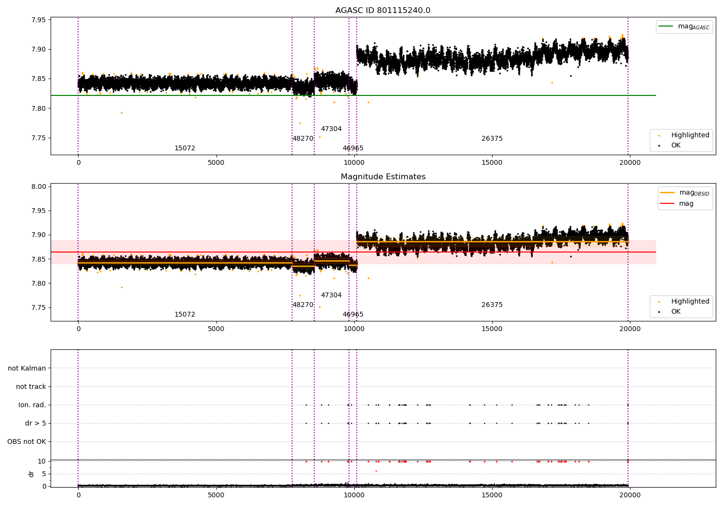Image resolution: width=723 pixels, height=506 pixels.
Task: Click x-tick 15000 under the dr panel
Action: 492,495
